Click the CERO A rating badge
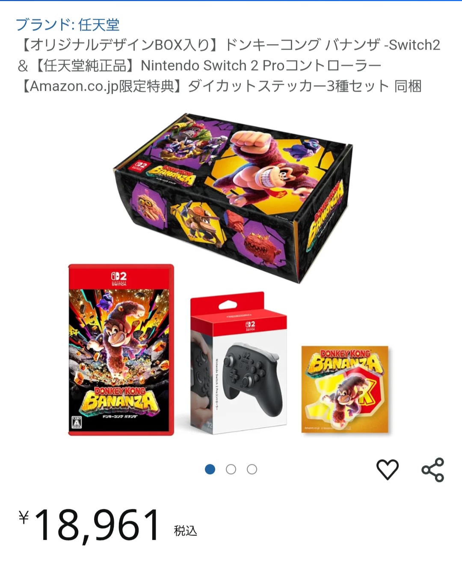This screenshot has height=566, width=462. coord(77,422)
